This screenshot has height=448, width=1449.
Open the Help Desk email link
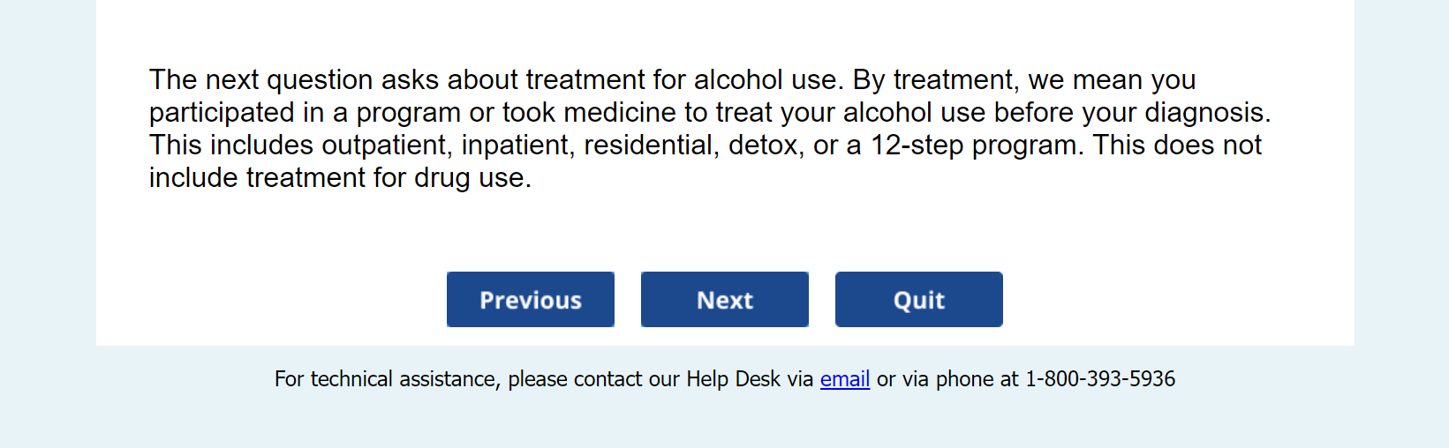pos(844,379)
